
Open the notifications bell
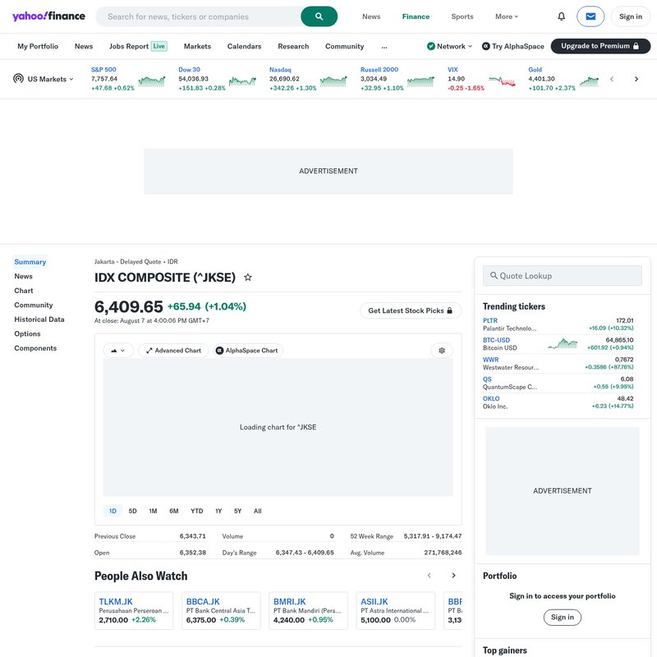click(x=561, y=16)
